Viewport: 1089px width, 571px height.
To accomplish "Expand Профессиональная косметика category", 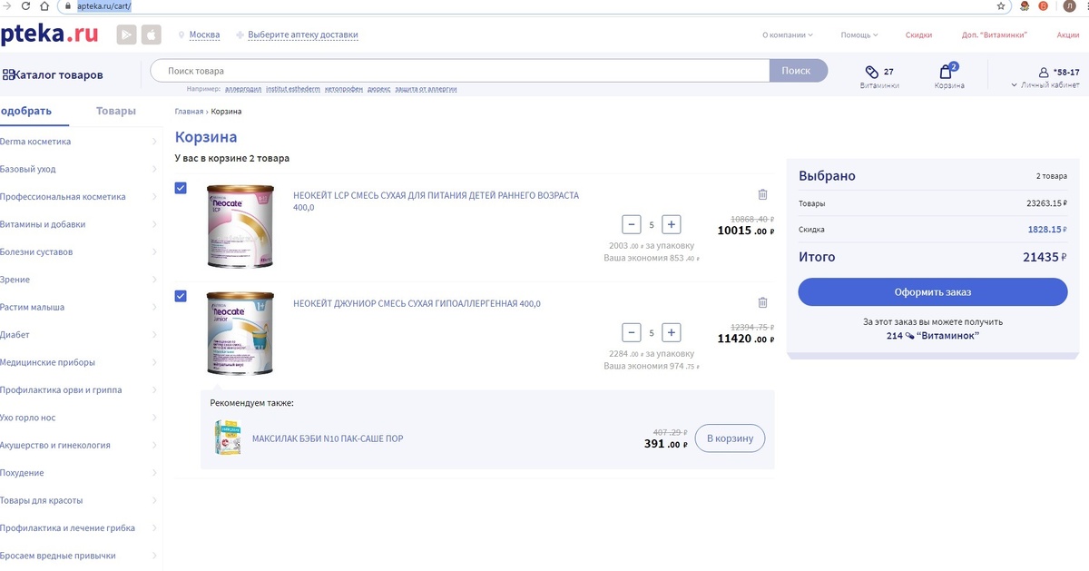I will pyautogui.click(x=155, y=196).
